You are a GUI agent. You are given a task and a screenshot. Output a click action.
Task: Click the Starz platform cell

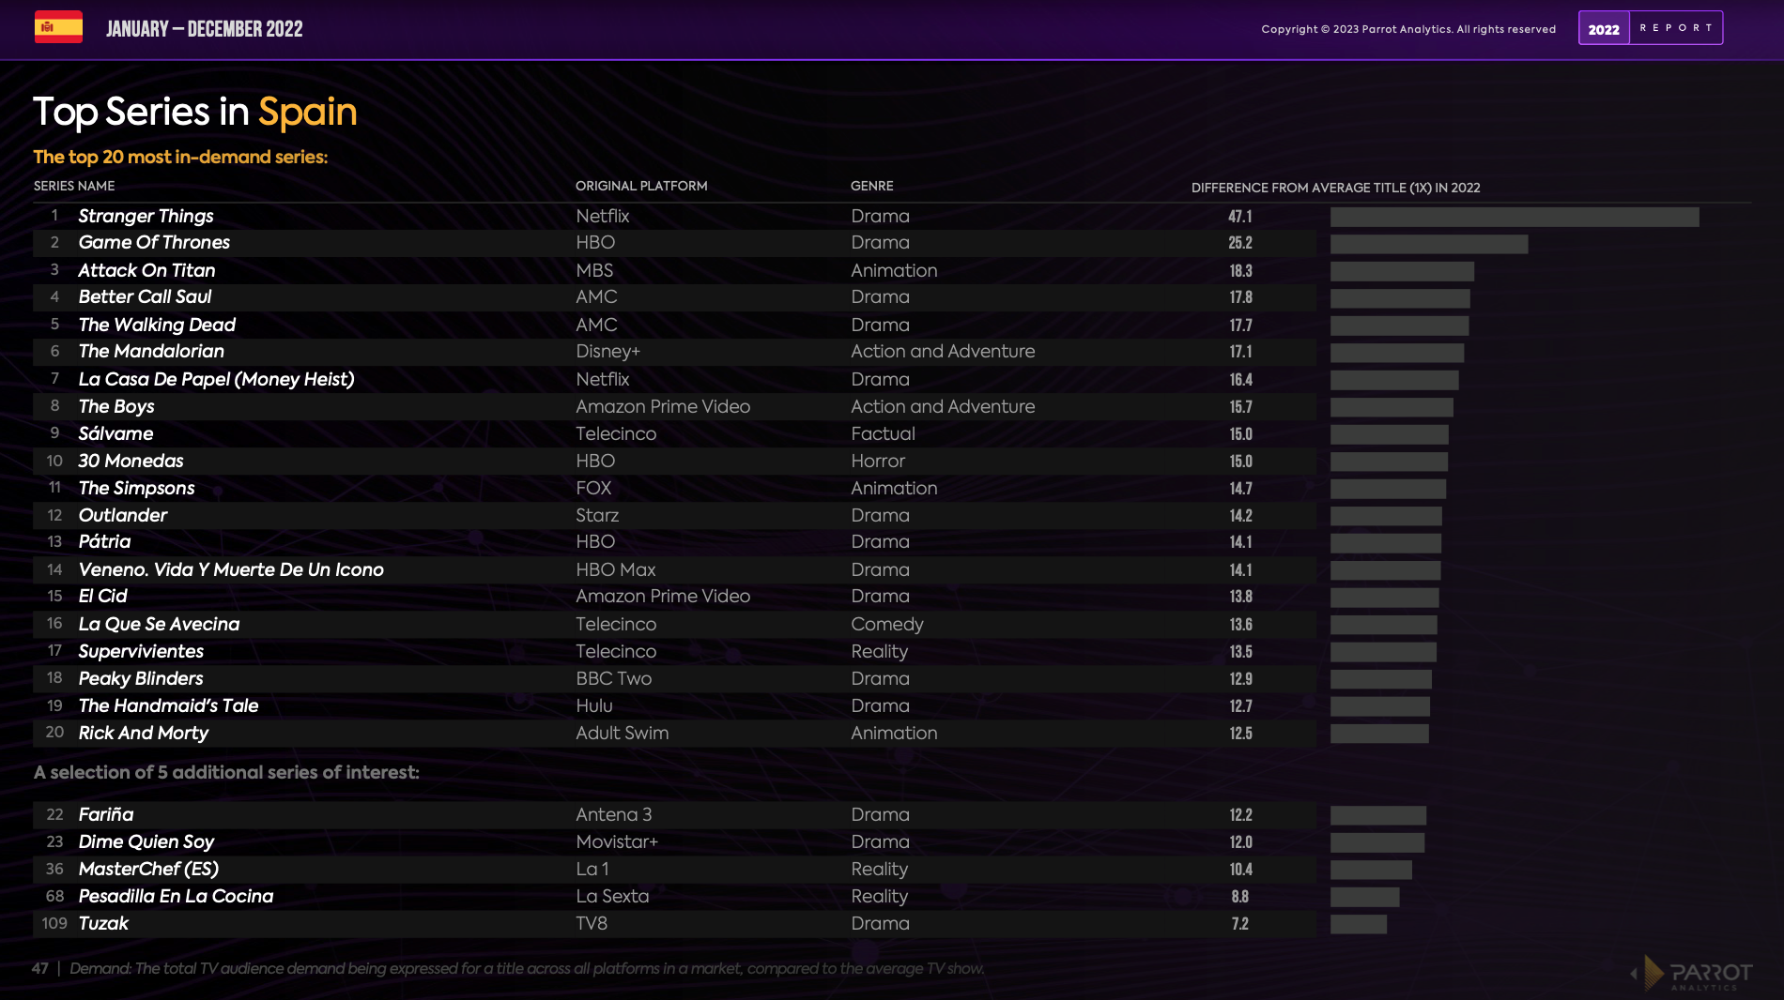click(x=597, y=515)
